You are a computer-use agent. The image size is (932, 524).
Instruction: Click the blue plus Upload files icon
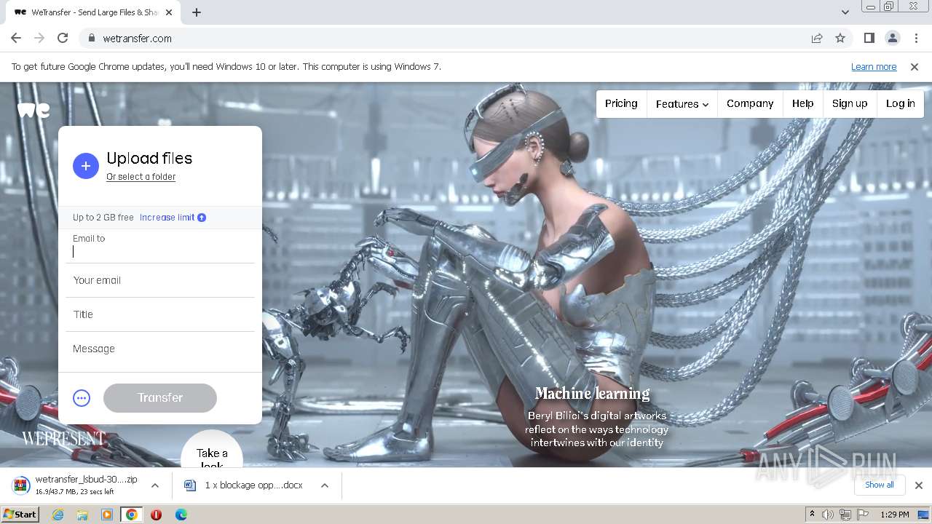point(85,166)
